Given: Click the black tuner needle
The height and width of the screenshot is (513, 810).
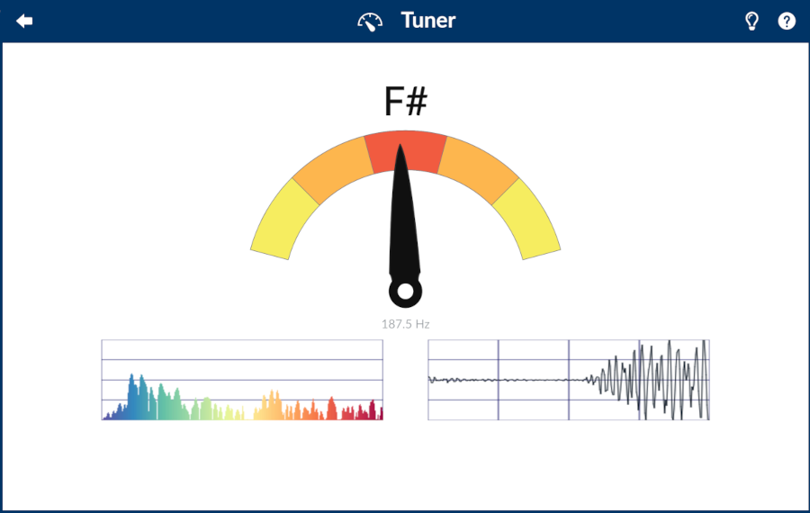Looking at the screenshot, I should click(x=404, y=225).
